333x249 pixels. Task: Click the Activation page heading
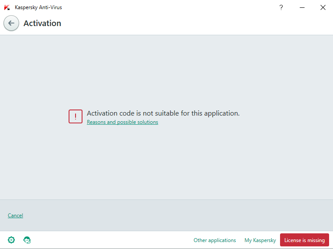click(x=42, y=23)
